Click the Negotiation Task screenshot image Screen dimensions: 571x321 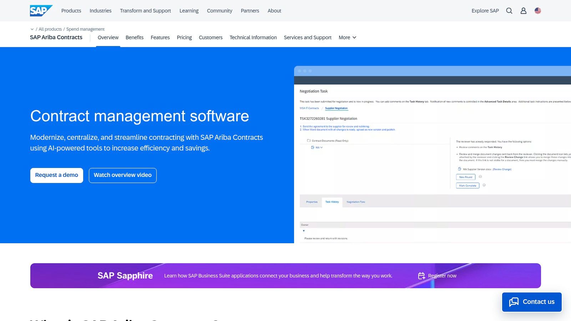click(433, 154)
